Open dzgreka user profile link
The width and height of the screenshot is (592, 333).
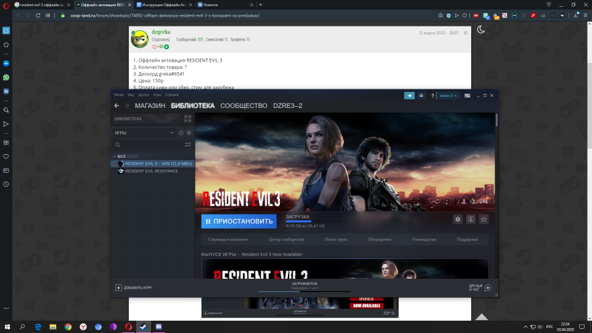(161, 32)
